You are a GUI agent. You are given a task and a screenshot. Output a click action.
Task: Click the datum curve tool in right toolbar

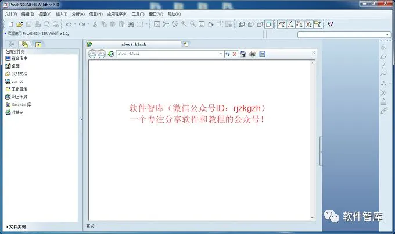pyautogui.click(x=383, y=74)
